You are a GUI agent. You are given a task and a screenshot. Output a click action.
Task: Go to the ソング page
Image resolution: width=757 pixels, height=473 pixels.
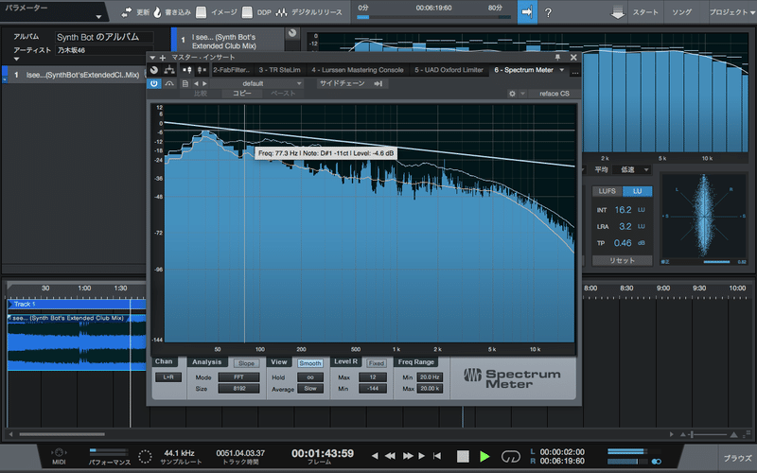(x=681, y=12)
